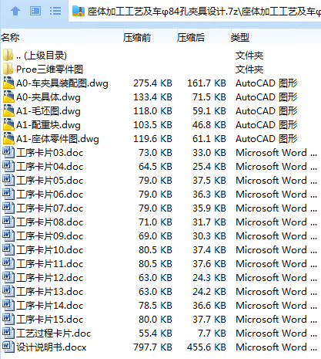Select file name 工序卡片12.doc
Screen dimensions: 321x359
pos(50,278)
